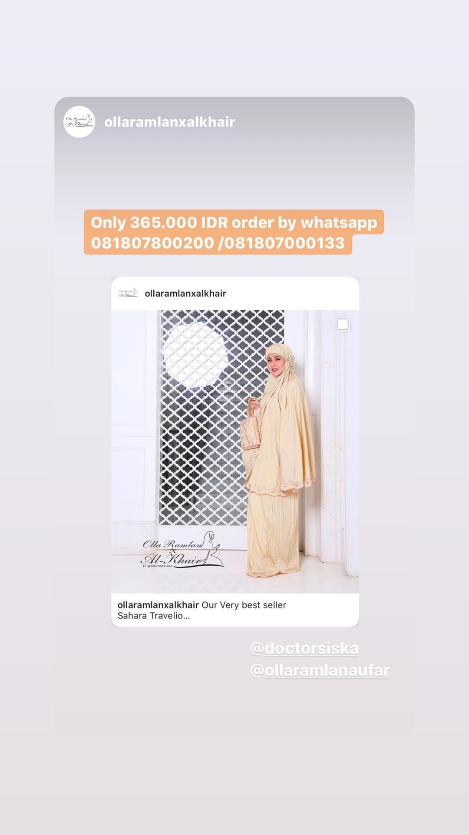Tap the grey gradient top of the story card
The image size is (469, 835).
[234, 148]
